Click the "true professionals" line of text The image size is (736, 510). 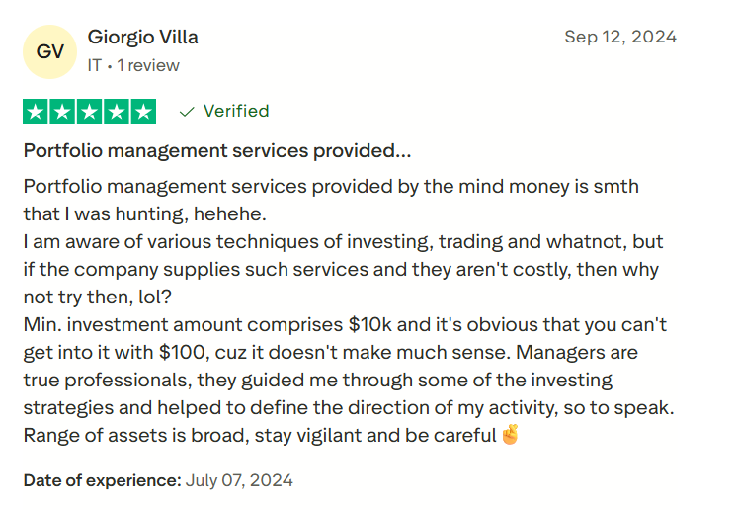[316, 380]
